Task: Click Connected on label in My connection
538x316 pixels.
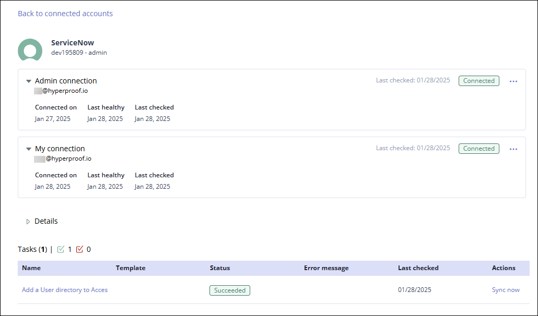Action: (x=56, y=175)
